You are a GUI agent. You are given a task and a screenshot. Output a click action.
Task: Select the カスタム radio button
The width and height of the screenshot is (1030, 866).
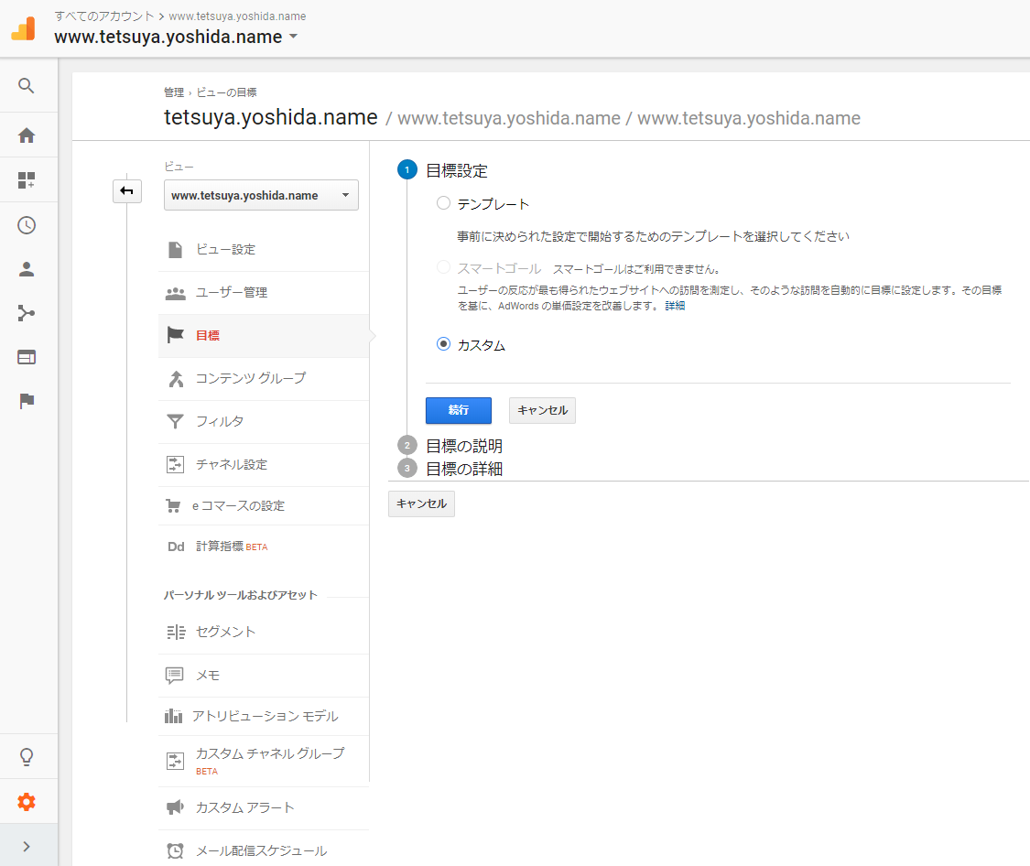[x=444, y=344]
